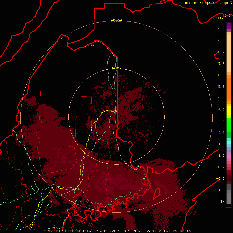
Task: Click the TH threshold label on scale
Action: point(222,202)
